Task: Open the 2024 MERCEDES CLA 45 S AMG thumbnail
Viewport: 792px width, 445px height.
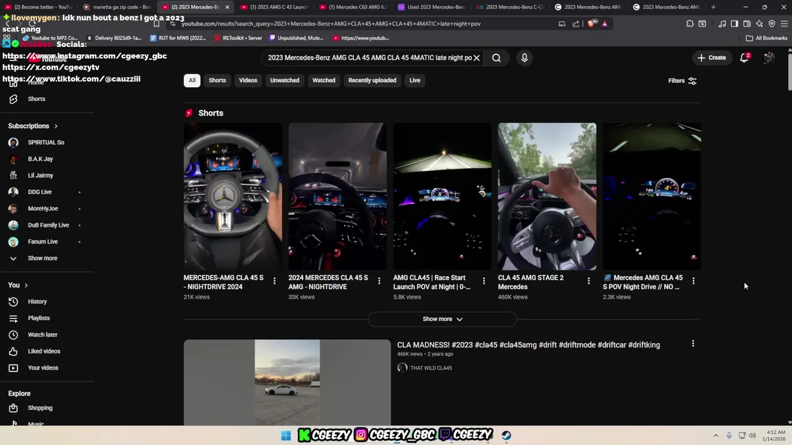Action: (337, 197)
